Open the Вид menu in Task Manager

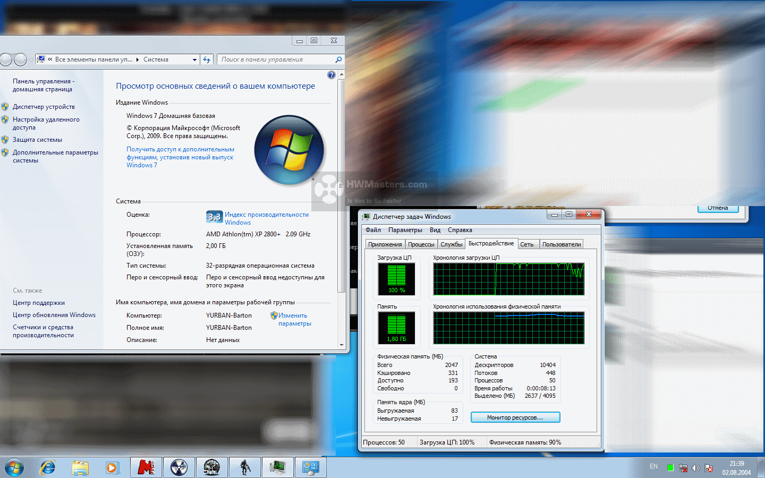click(x=435, y=230)
